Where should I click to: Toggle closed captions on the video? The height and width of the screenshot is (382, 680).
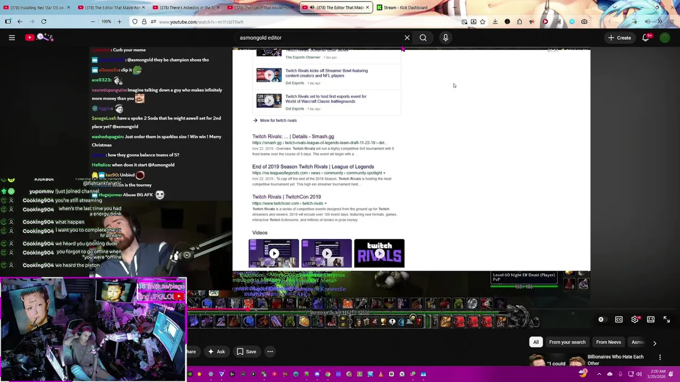pyautogui.click(x=619, y=319)
